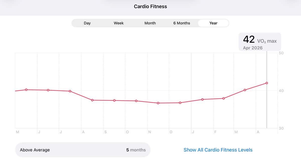Select the February data point on the chart
This screenshot has width=301, height=162.
[223, 98]
